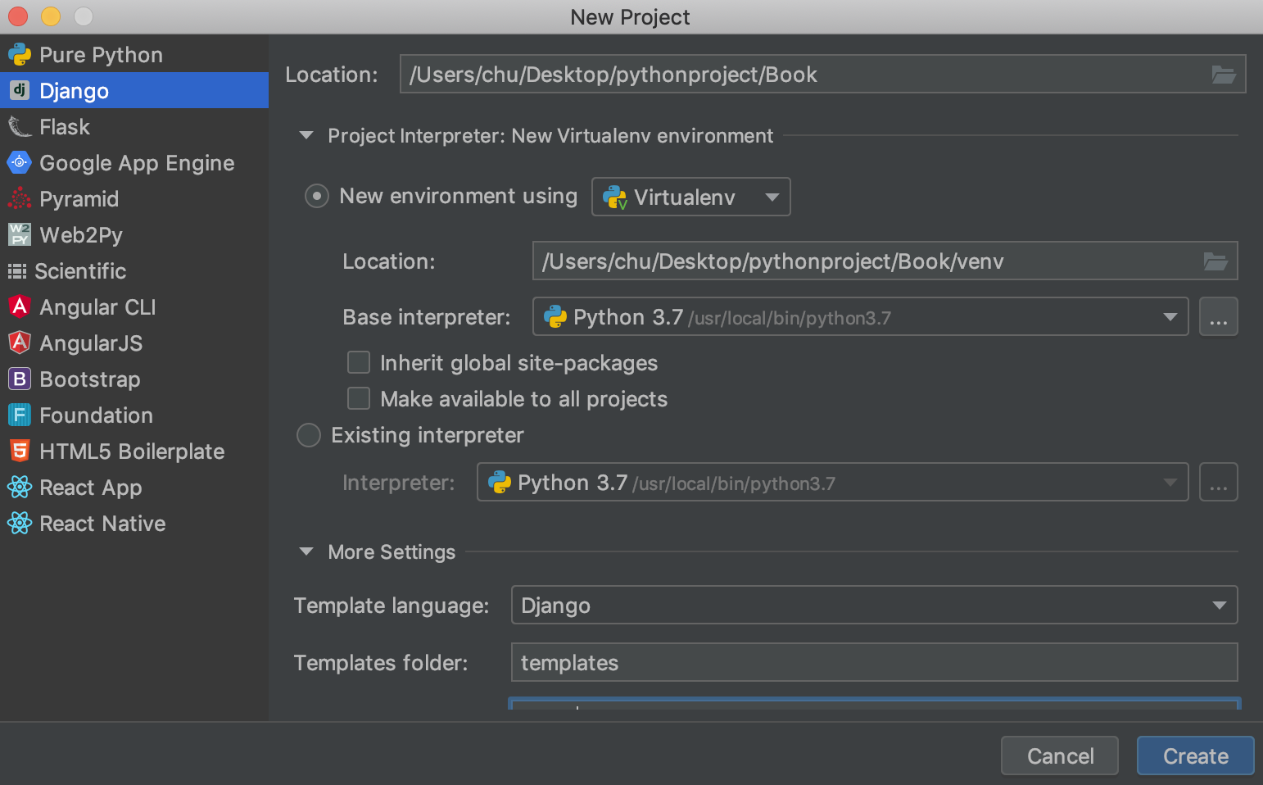Select the Existing interpreter radio button

(x=309, y=435)
